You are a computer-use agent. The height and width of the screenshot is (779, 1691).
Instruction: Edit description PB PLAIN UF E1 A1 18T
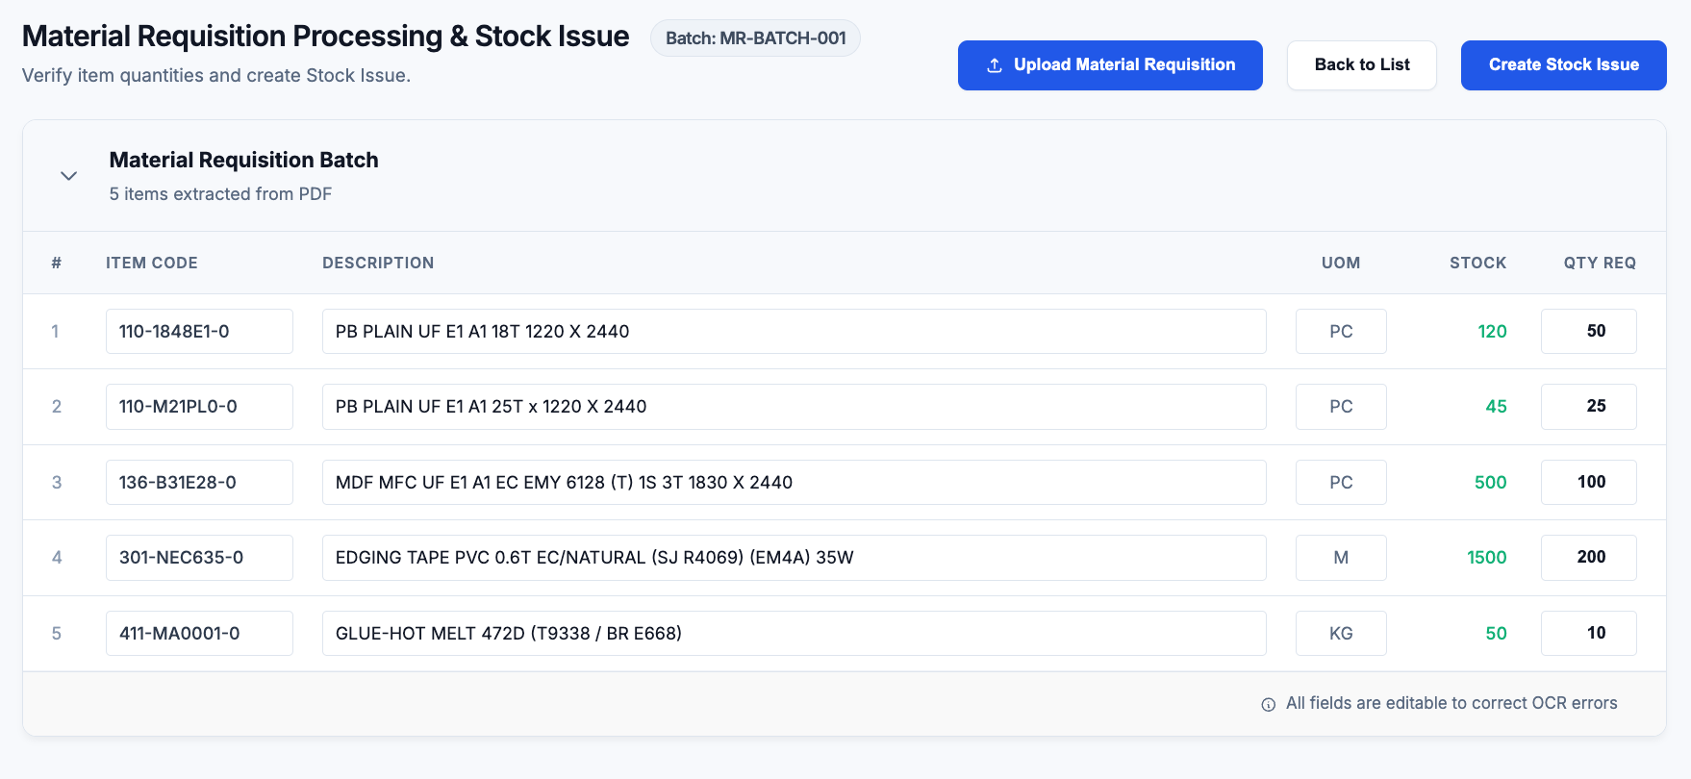pyautogui.click(x=794, y=332)
